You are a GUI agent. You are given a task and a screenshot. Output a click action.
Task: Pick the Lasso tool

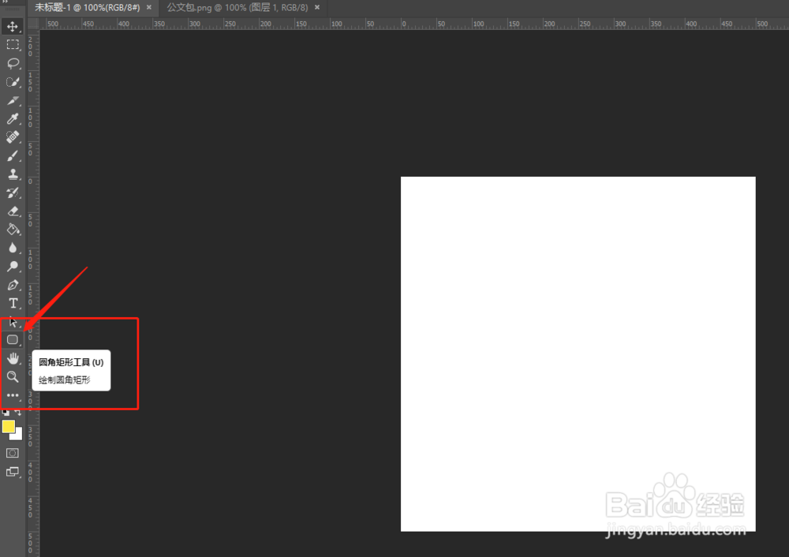[x=13, y=63]
